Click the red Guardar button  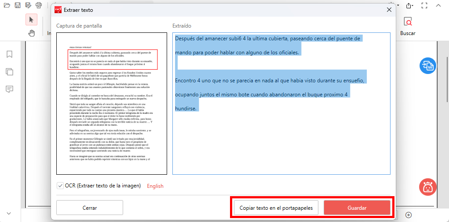(x=357, y=208)
